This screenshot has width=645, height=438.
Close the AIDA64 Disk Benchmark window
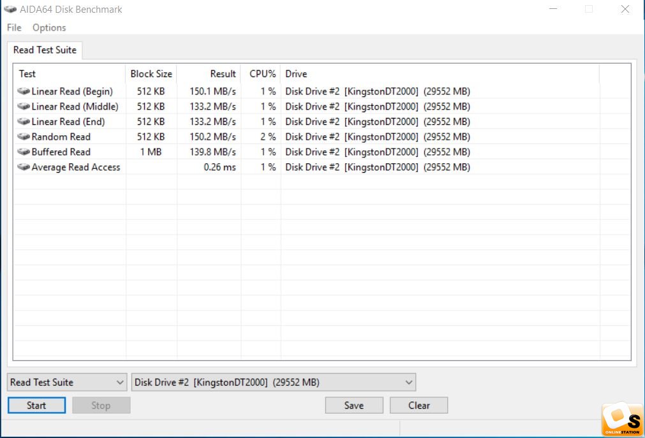[x=625, y=9]
